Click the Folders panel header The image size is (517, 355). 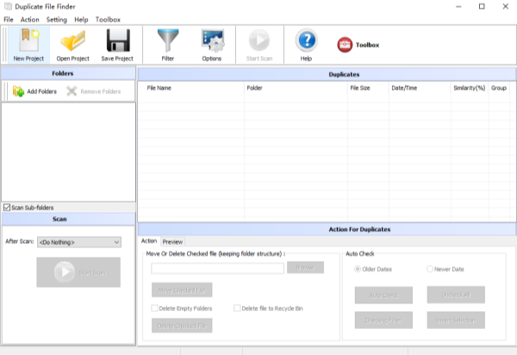[x=68, y=73]
